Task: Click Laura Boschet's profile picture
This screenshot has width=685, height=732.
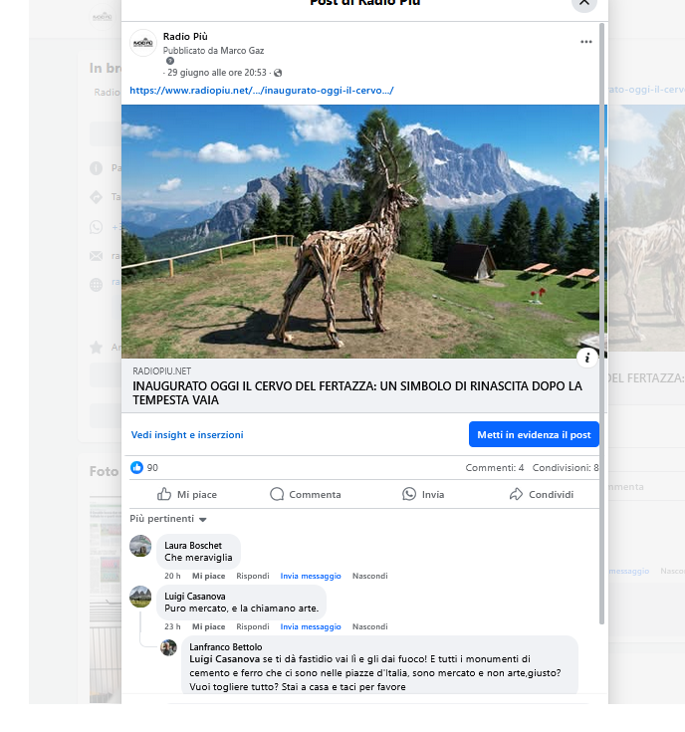Action: 140,546
